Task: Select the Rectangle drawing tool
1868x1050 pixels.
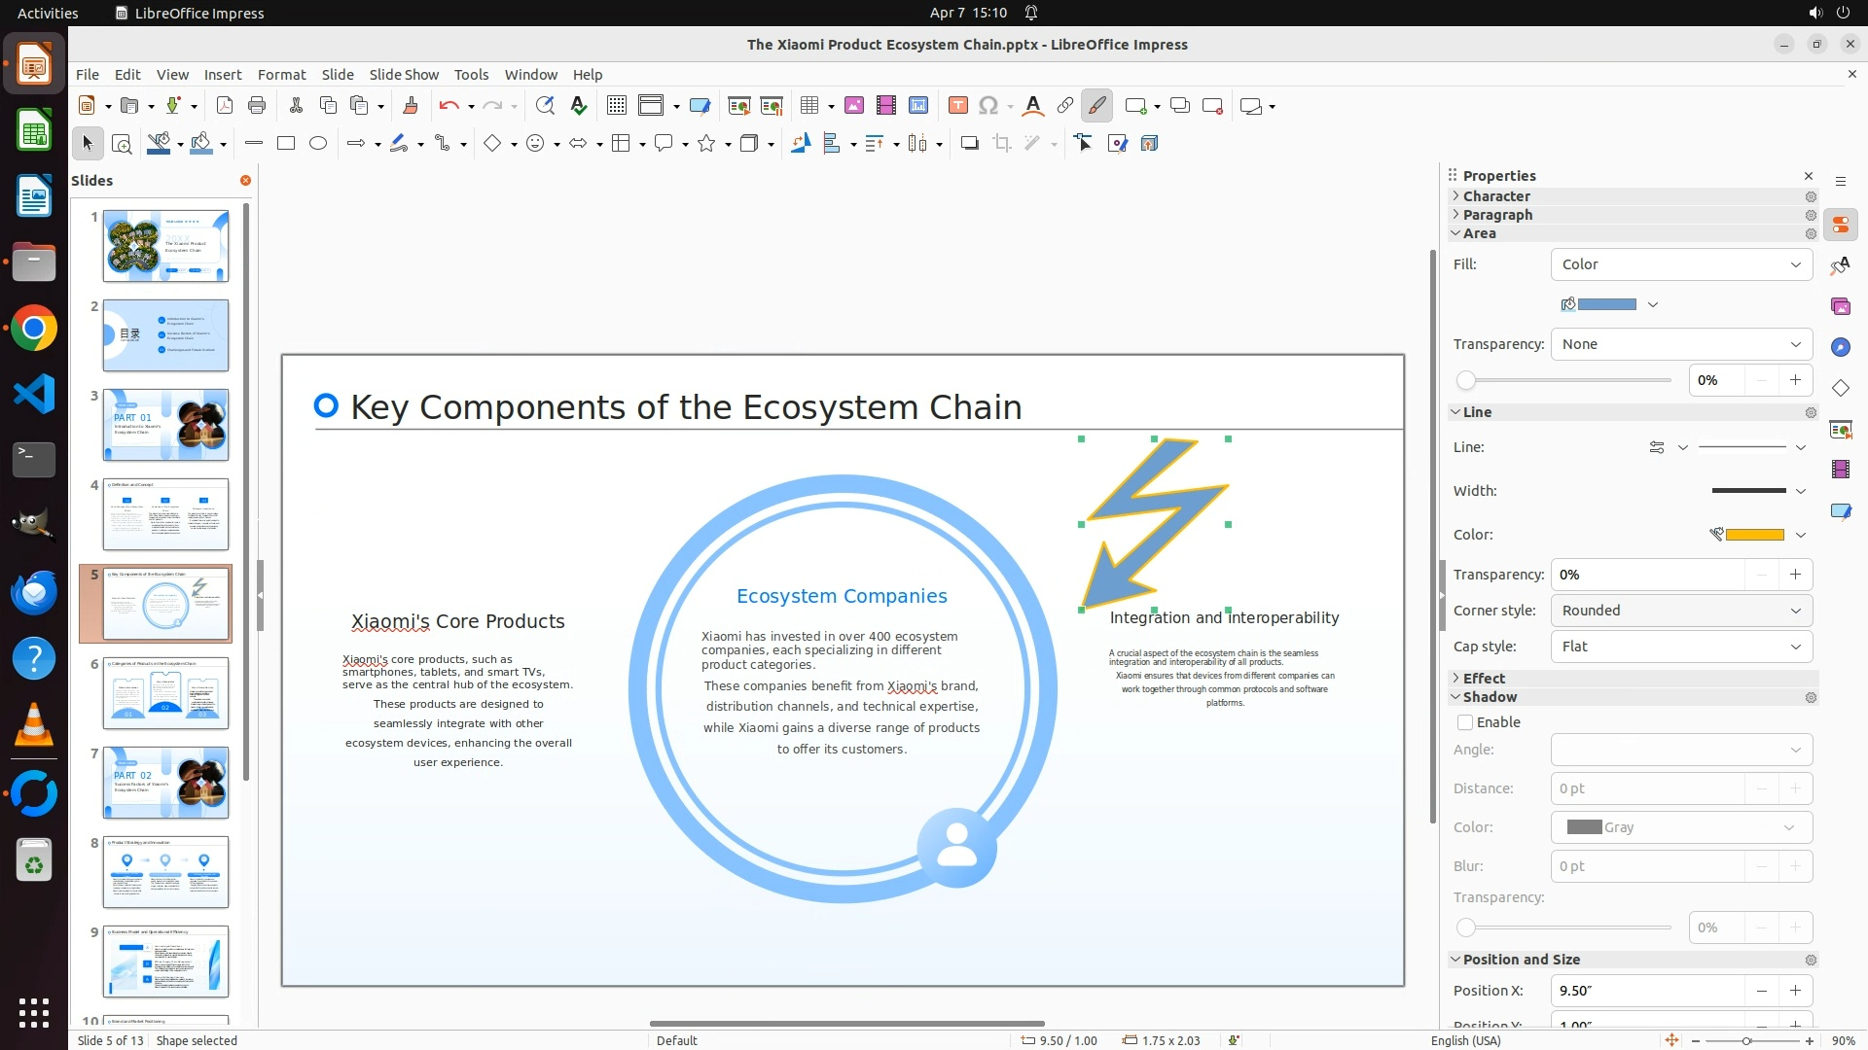Action: pos(286,143)
